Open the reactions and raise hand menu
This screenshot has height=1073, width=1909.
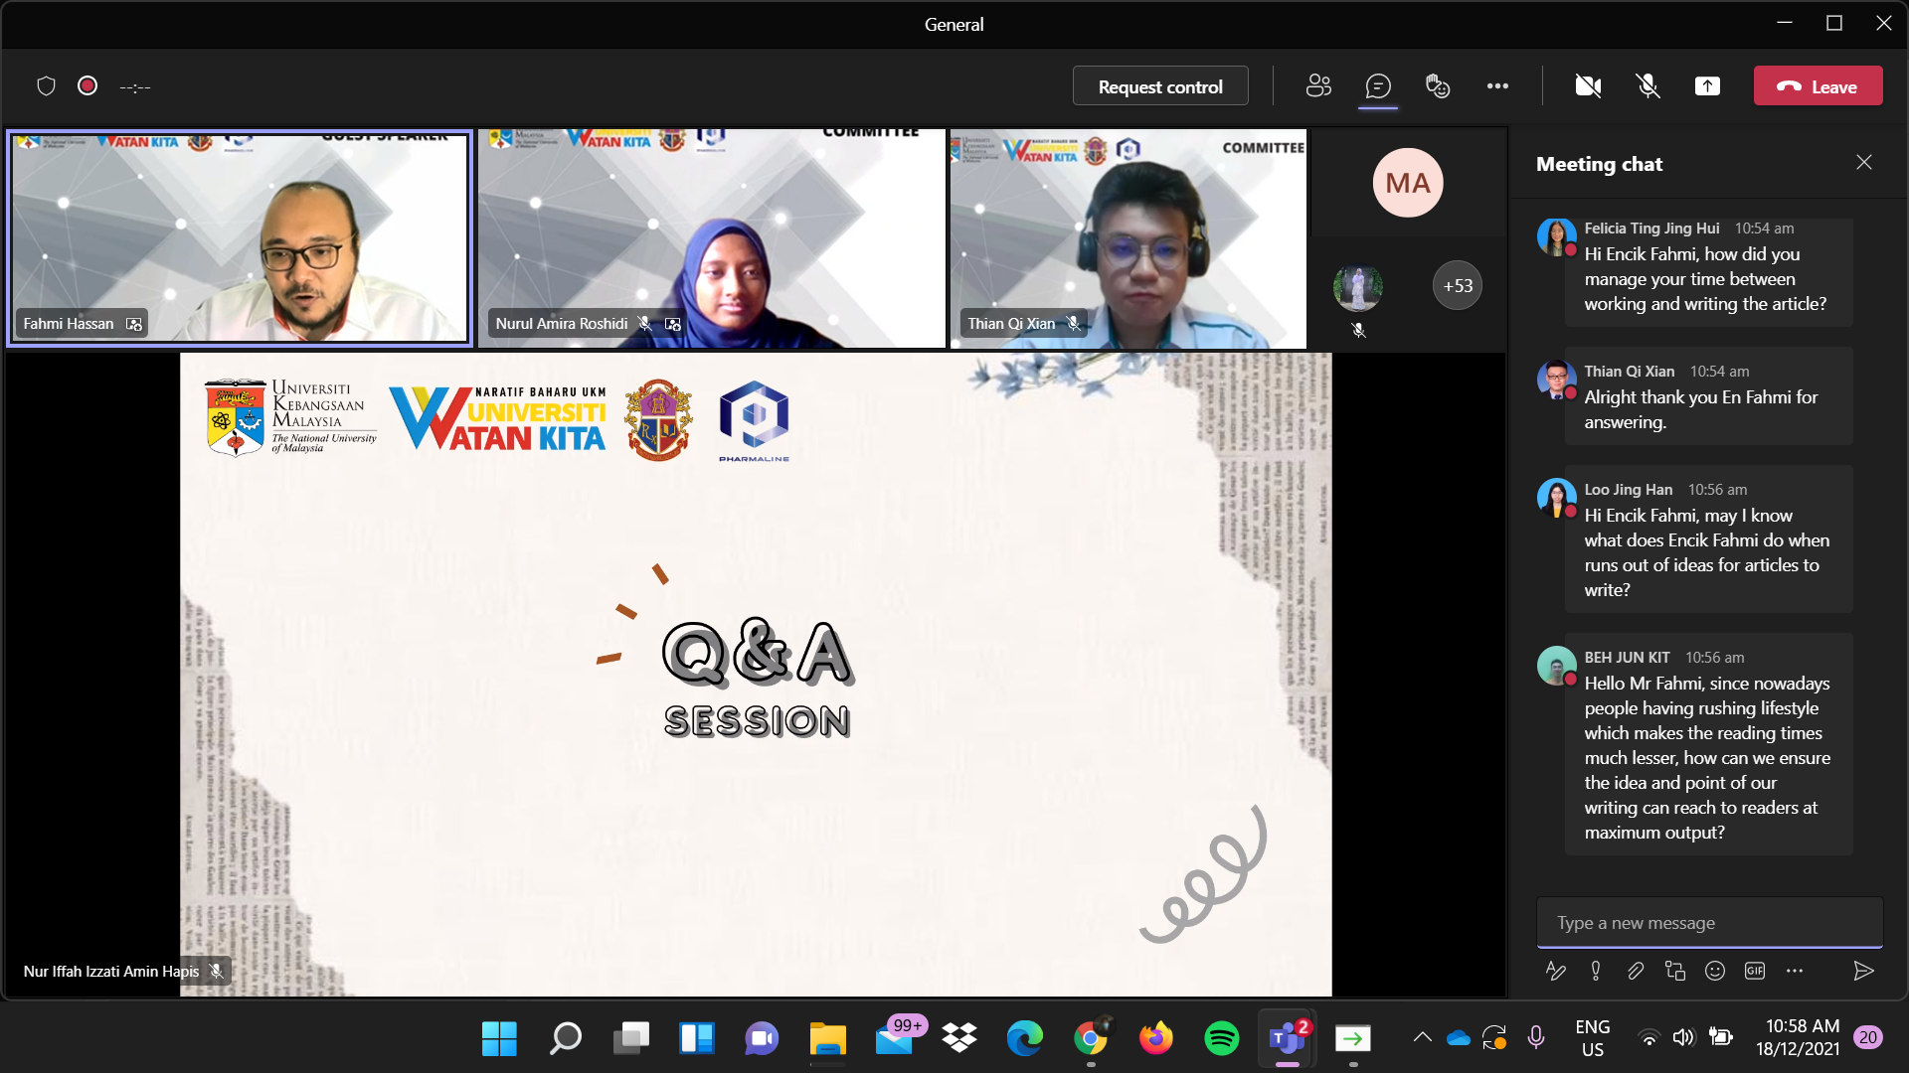coord(1438,86)
